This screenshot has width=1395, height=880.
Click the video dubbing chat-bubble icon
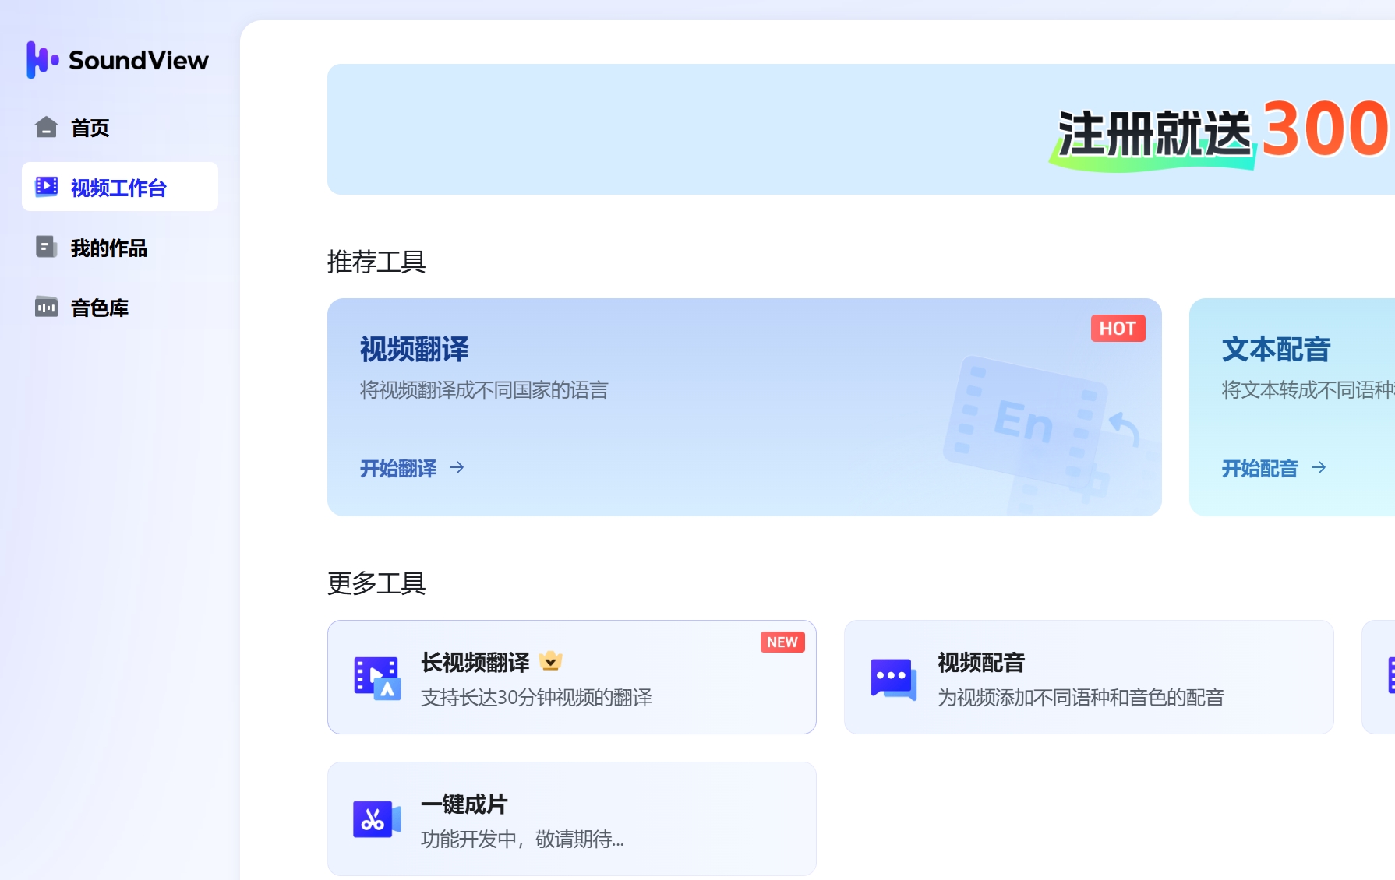[x=893, y=678]
